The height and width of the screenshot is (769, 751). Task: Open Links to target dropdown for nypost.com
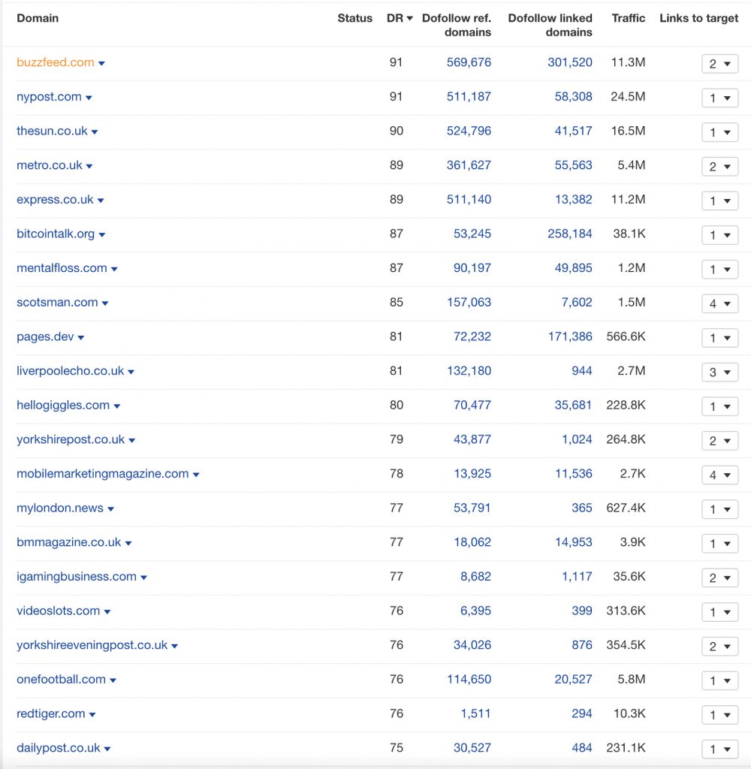point(719,98)
